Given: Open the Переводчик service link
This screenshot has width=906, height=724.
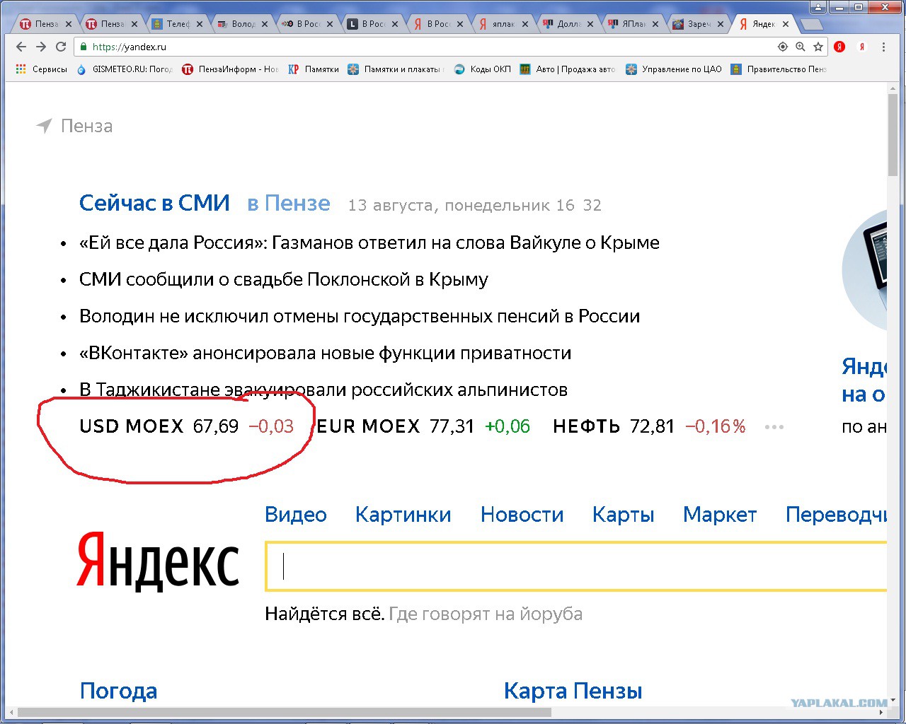Looking at the screenshot, I should tap(836, 515).
